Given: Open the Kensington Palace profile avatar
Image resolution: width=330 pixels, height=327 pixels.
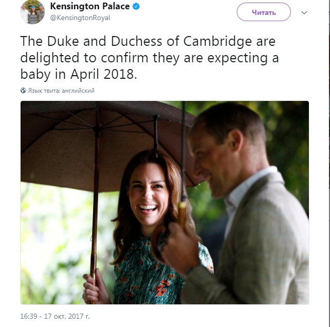Looking at the screenshot, I should [x=32, y=12].
